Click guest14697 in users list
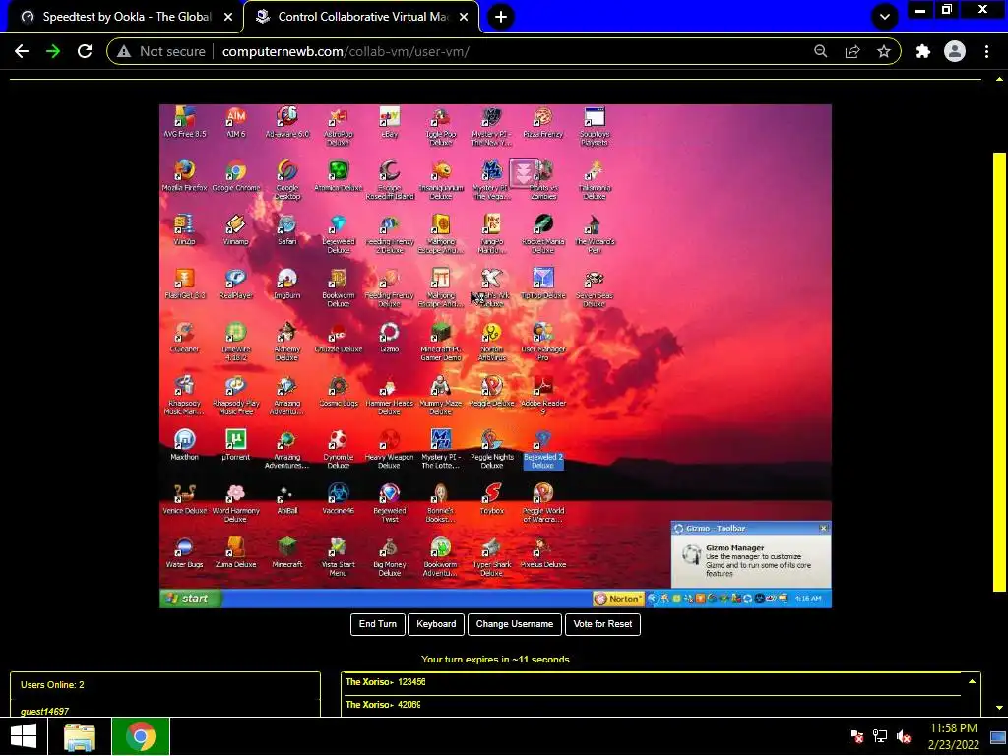1008x756 pixels. (x=44, y=711)
